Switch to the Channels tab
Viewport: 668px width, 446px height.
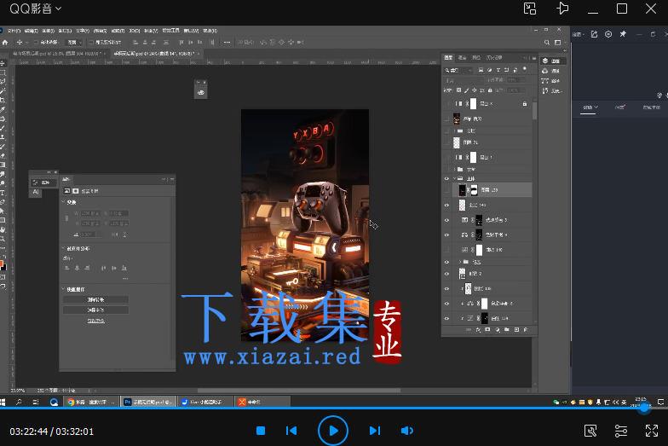[462, 58]
